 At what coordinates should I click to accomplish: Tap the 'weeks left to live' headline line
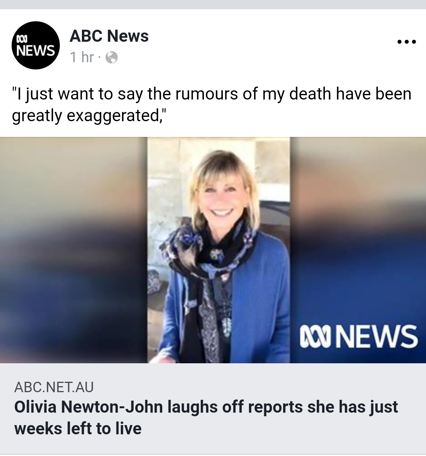[78, 428]
